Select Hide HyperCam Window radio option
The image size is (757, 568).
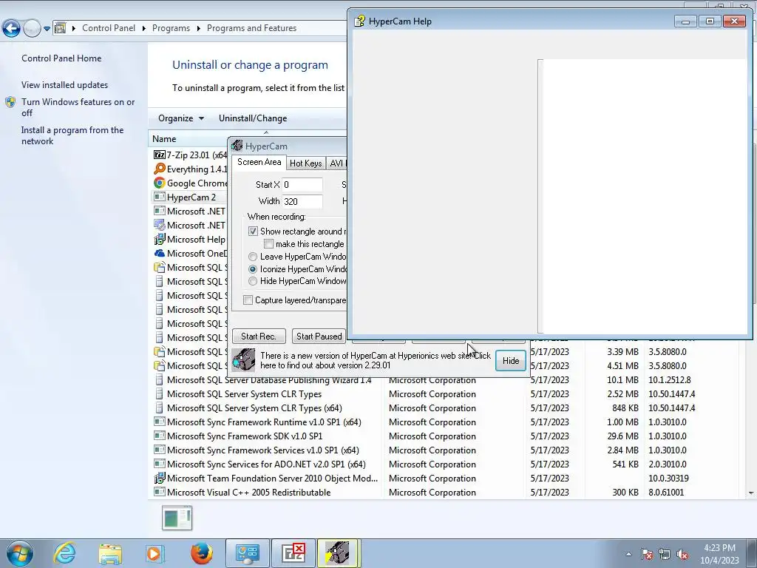point(253,281)
